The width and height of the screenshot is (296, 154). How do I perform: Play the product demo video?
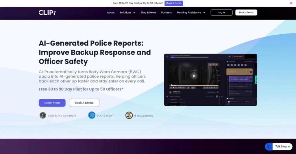(x=194, y=76)
